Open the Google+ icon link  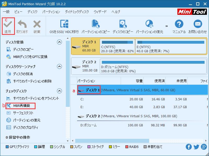pyautogui.click(x=204, y=147)
